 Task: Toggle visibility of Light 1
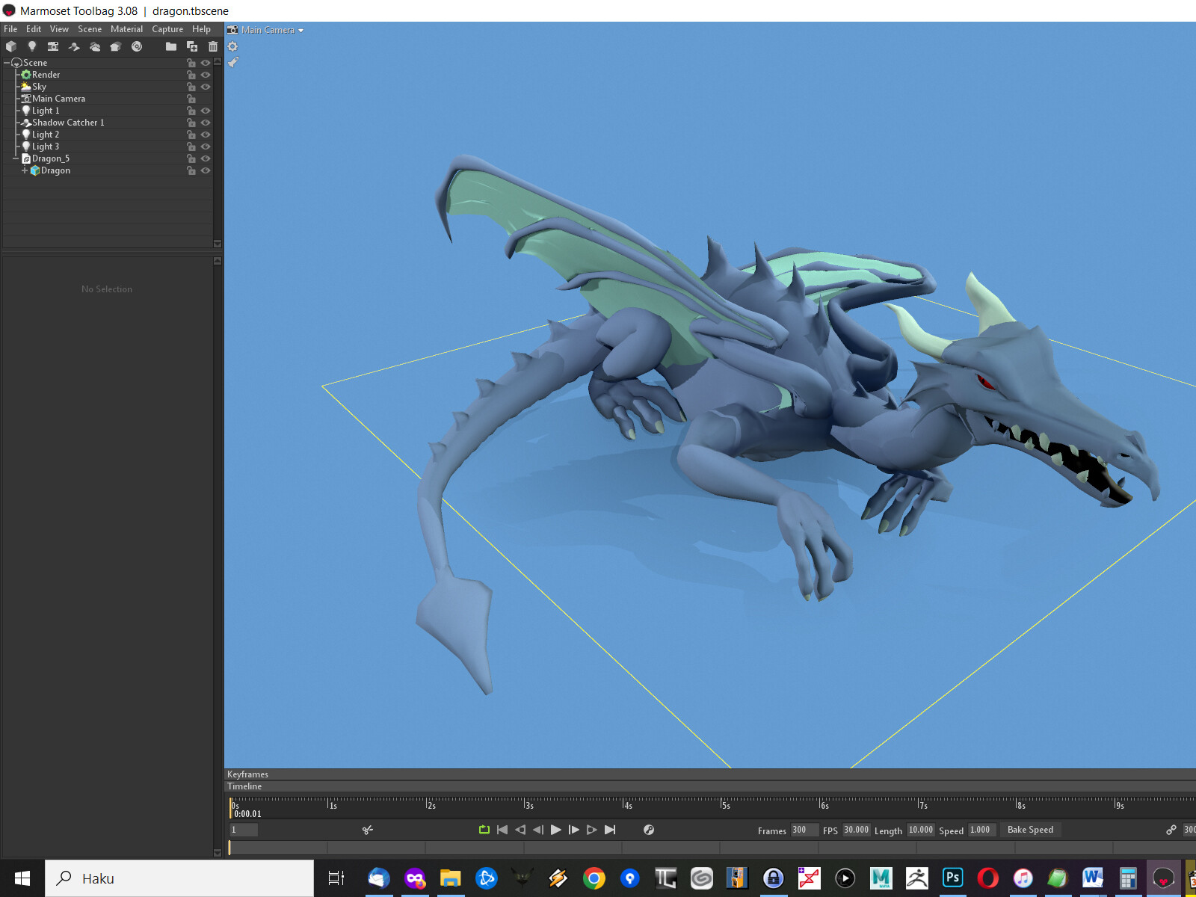206,111
